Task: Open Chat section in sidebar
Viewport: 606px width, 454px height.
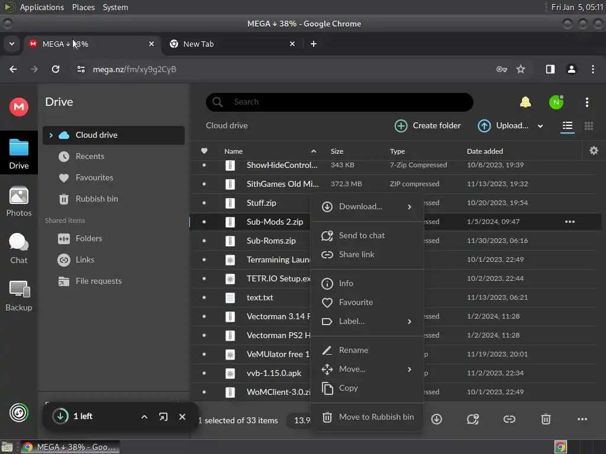Action: 19,249
